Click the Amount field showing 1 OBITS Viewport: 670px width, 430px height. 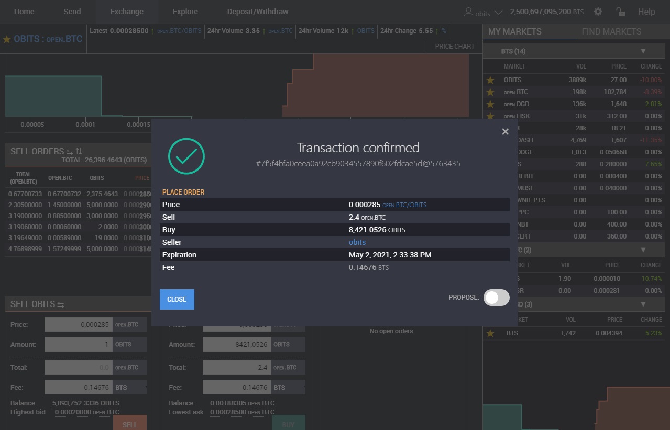(x=78, y=345)
